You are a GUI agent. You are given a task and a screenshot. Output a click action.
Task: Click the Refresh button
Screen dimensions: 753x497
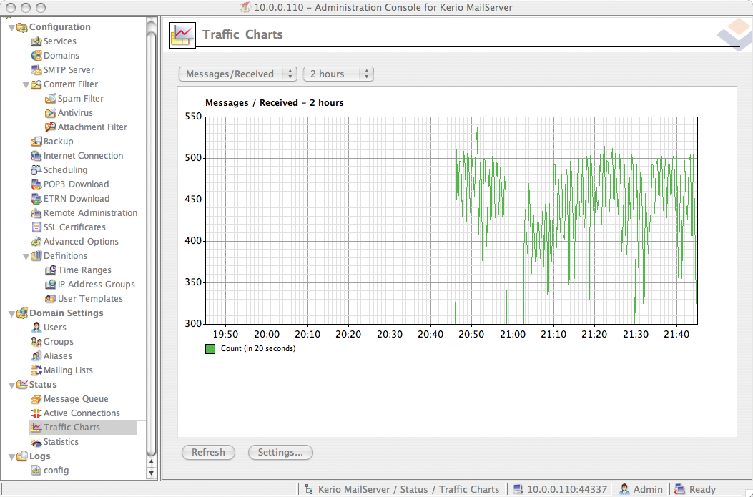pos(208,453)
